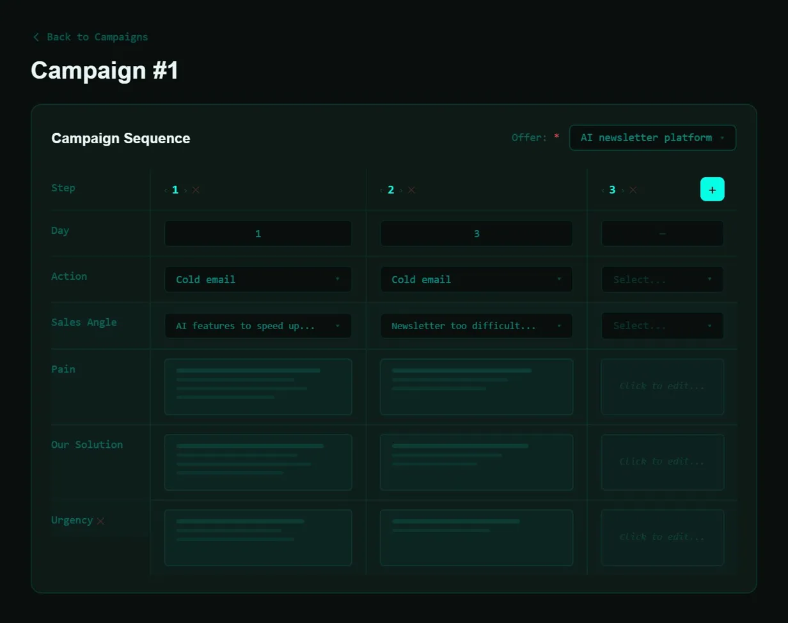Edit the step 3 Our Solution placeholder
Screen dimensions: 788x623
[662, 462]
